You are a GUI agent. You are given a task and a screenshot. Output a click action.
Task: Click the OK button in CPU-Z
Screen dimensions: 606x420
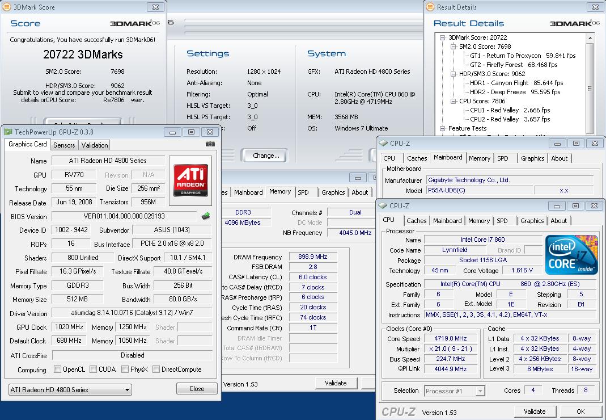click(580, 411)
